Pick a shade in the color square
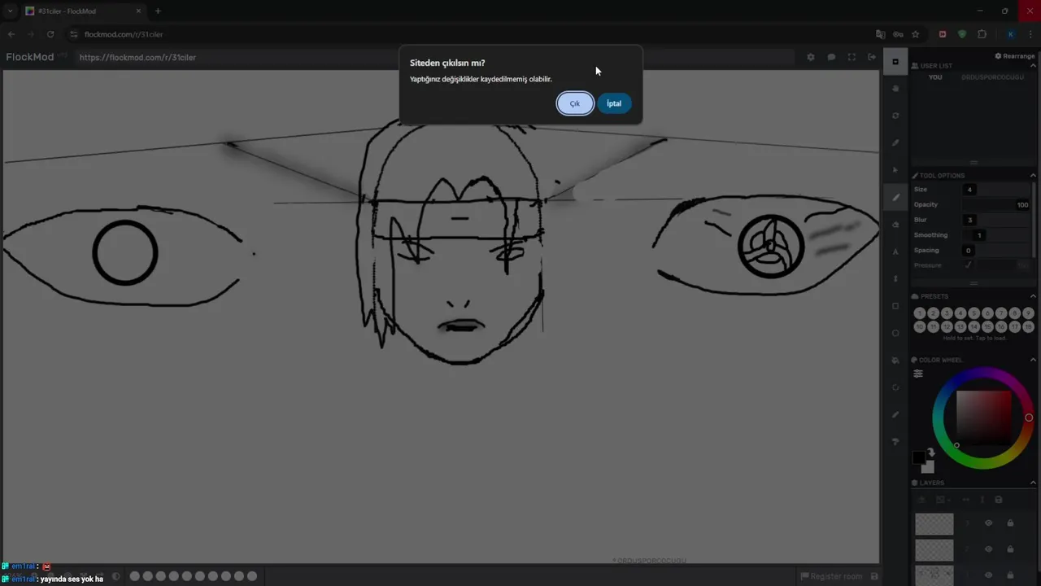Viewport: 1041px width, 586px height. (x=983, y=418)
